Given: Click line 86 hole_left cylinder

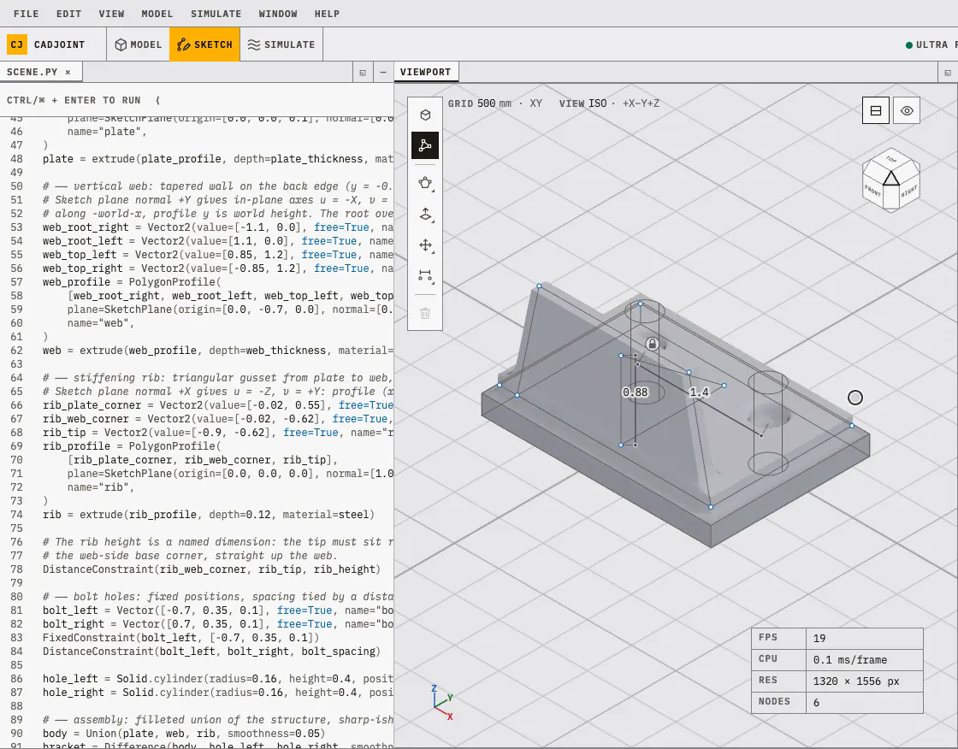Looking at the screenshot, I should [x=218, y=679].
